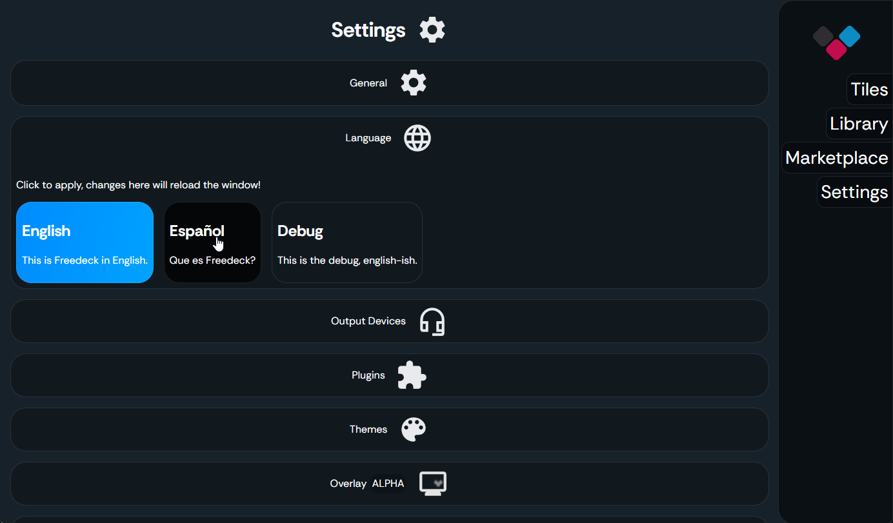Expand the General settings section

[390, 83]
